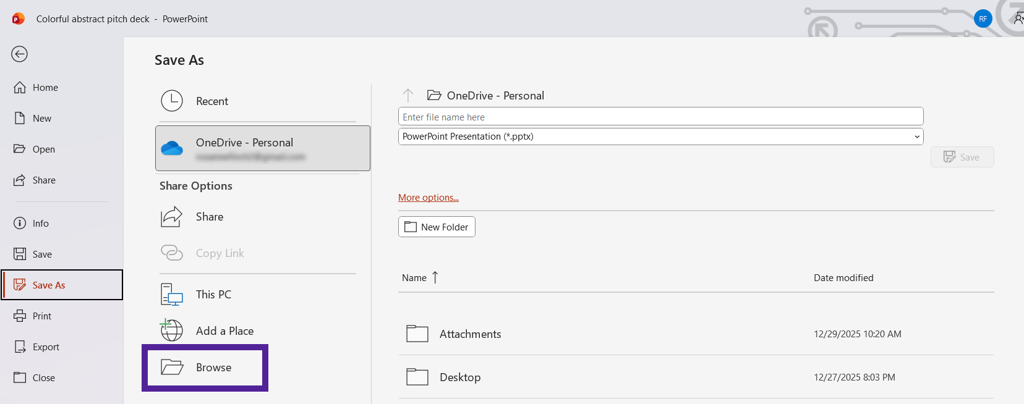The height and width of the screenshot is (404, 1024).
Task: Select the OneDrive - Personal cloud location
Action: (263, 148)
